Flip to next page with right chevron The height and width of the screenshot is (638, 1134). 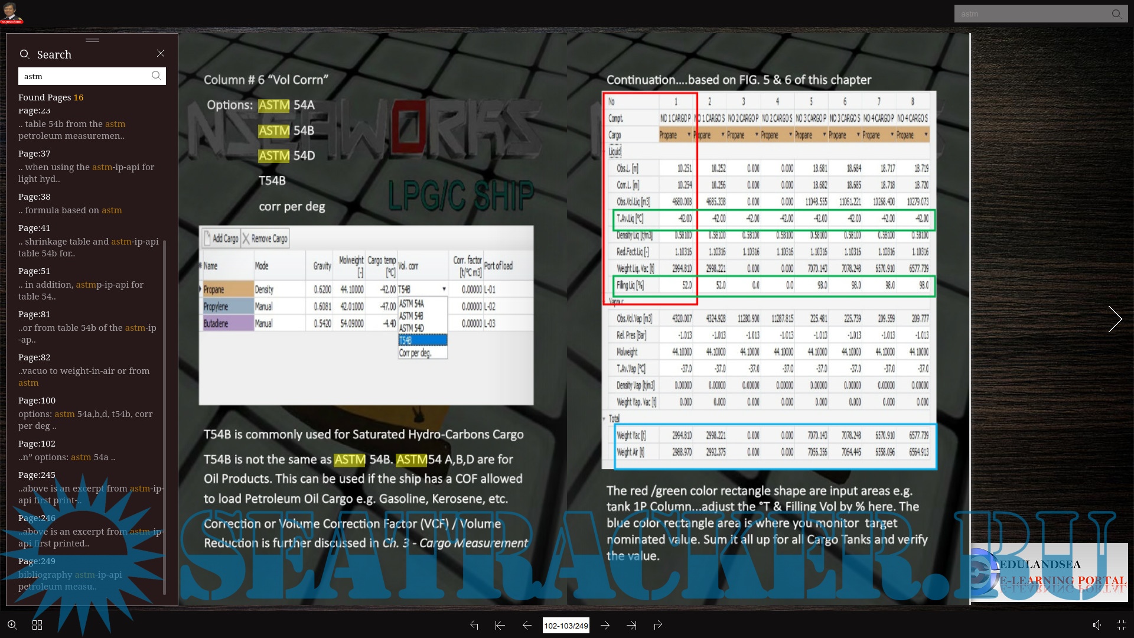tap(1115, 319)
